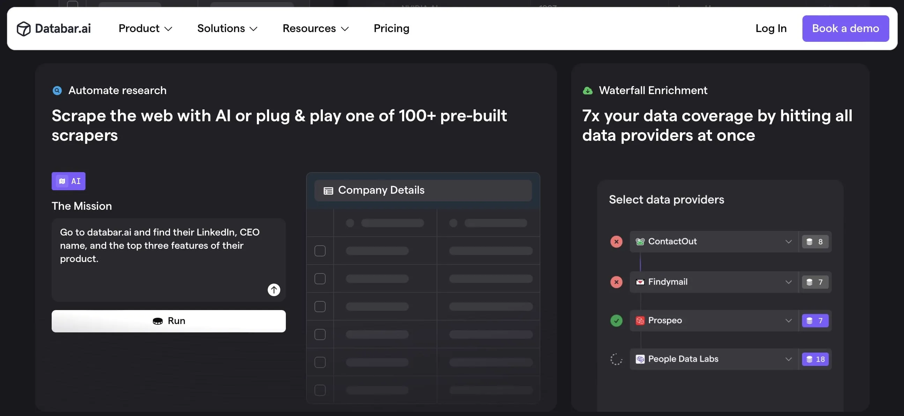Expand the Findymail provider options
This screenshot has width=904, height=416.
788,282
